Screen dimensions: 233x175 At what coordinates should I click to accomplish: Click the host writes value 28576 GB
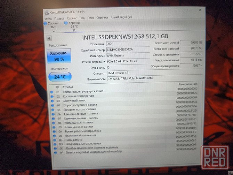pos(191,48)
